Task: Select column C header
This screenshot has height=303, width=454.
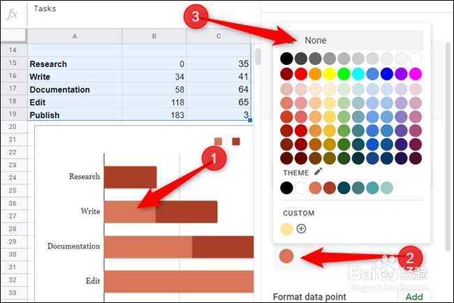Action: (219, 36)
